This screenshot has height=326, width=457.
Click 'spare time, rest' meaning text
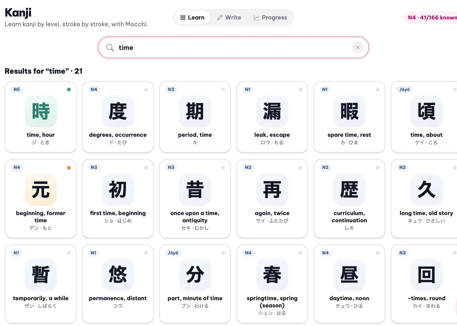pos(349,135)
